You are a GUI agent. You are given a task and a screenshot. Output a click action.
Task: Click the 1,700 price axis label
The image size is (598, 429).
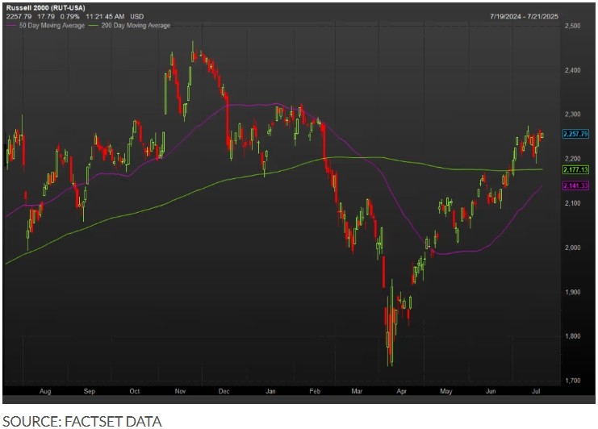(575, 380)
